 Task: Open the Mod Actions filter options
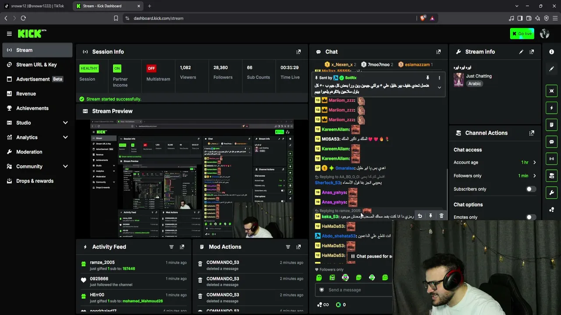tap(288, 247)
